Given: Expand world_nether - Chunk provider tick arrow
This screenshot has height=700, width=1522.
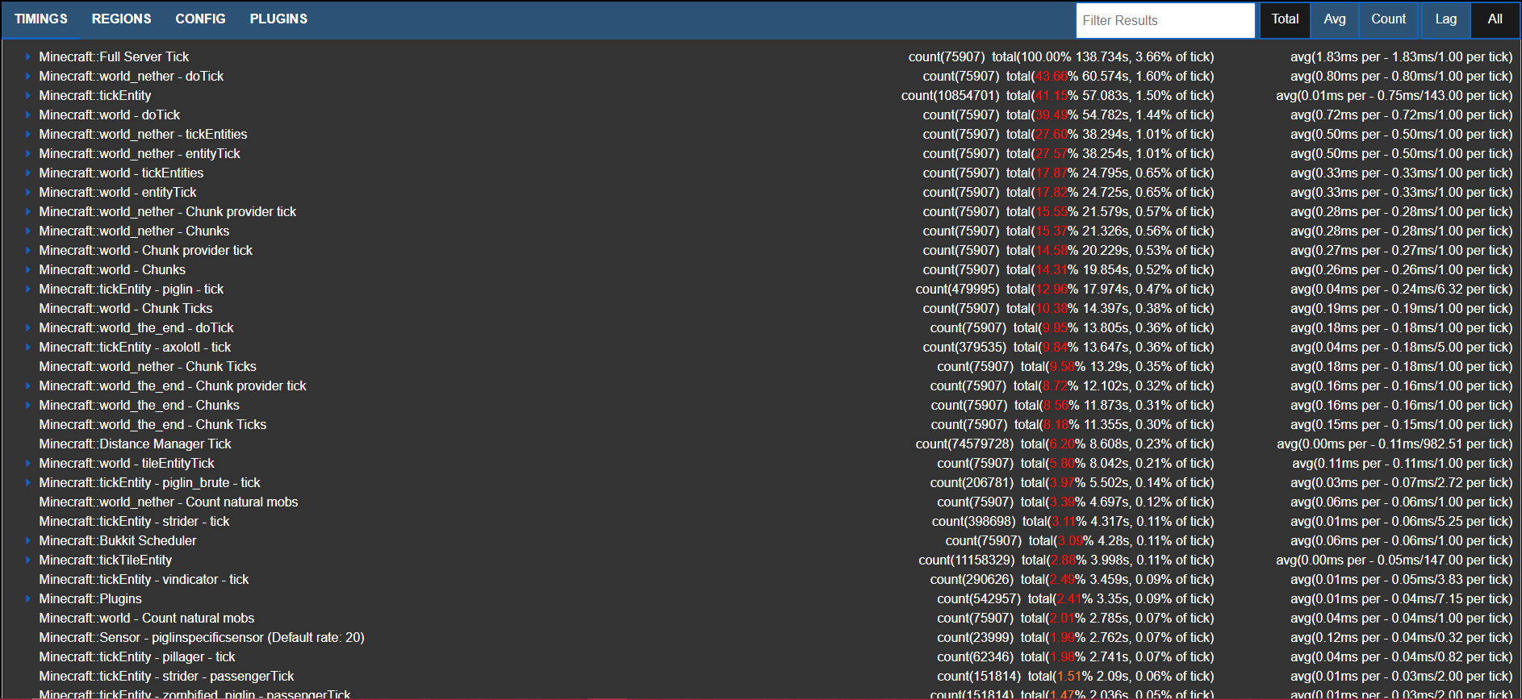Looking at the screenshot, I should [27, 212].
